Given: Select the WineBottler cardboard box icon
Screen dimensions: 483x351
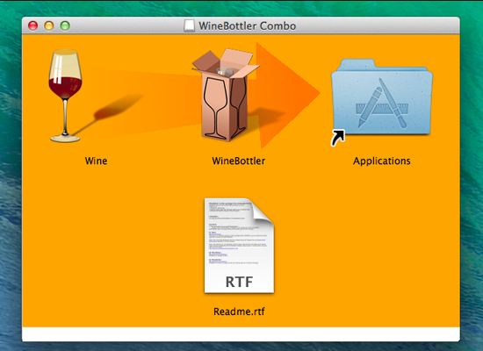Looking at the screenshot, I should point(226,95).
